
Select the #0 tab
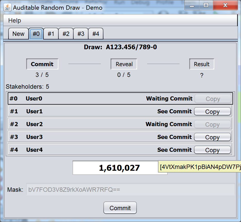click(36, 34)
